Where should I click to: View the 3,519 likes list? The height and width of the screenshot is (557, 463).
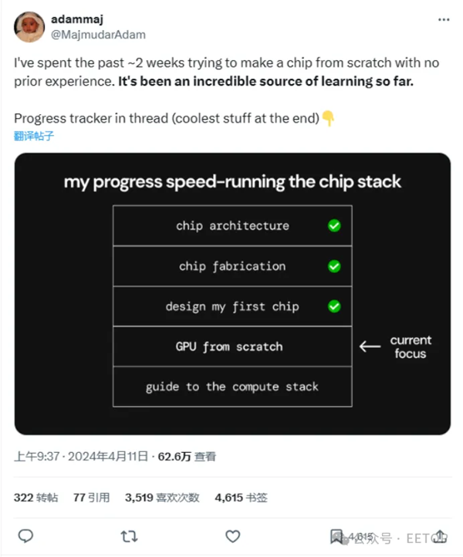(x=162, y=498)
